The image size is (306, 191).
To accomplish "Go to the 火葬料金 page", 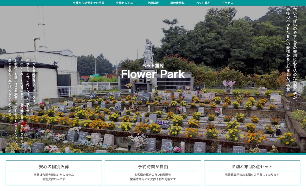I will point(153,3).
